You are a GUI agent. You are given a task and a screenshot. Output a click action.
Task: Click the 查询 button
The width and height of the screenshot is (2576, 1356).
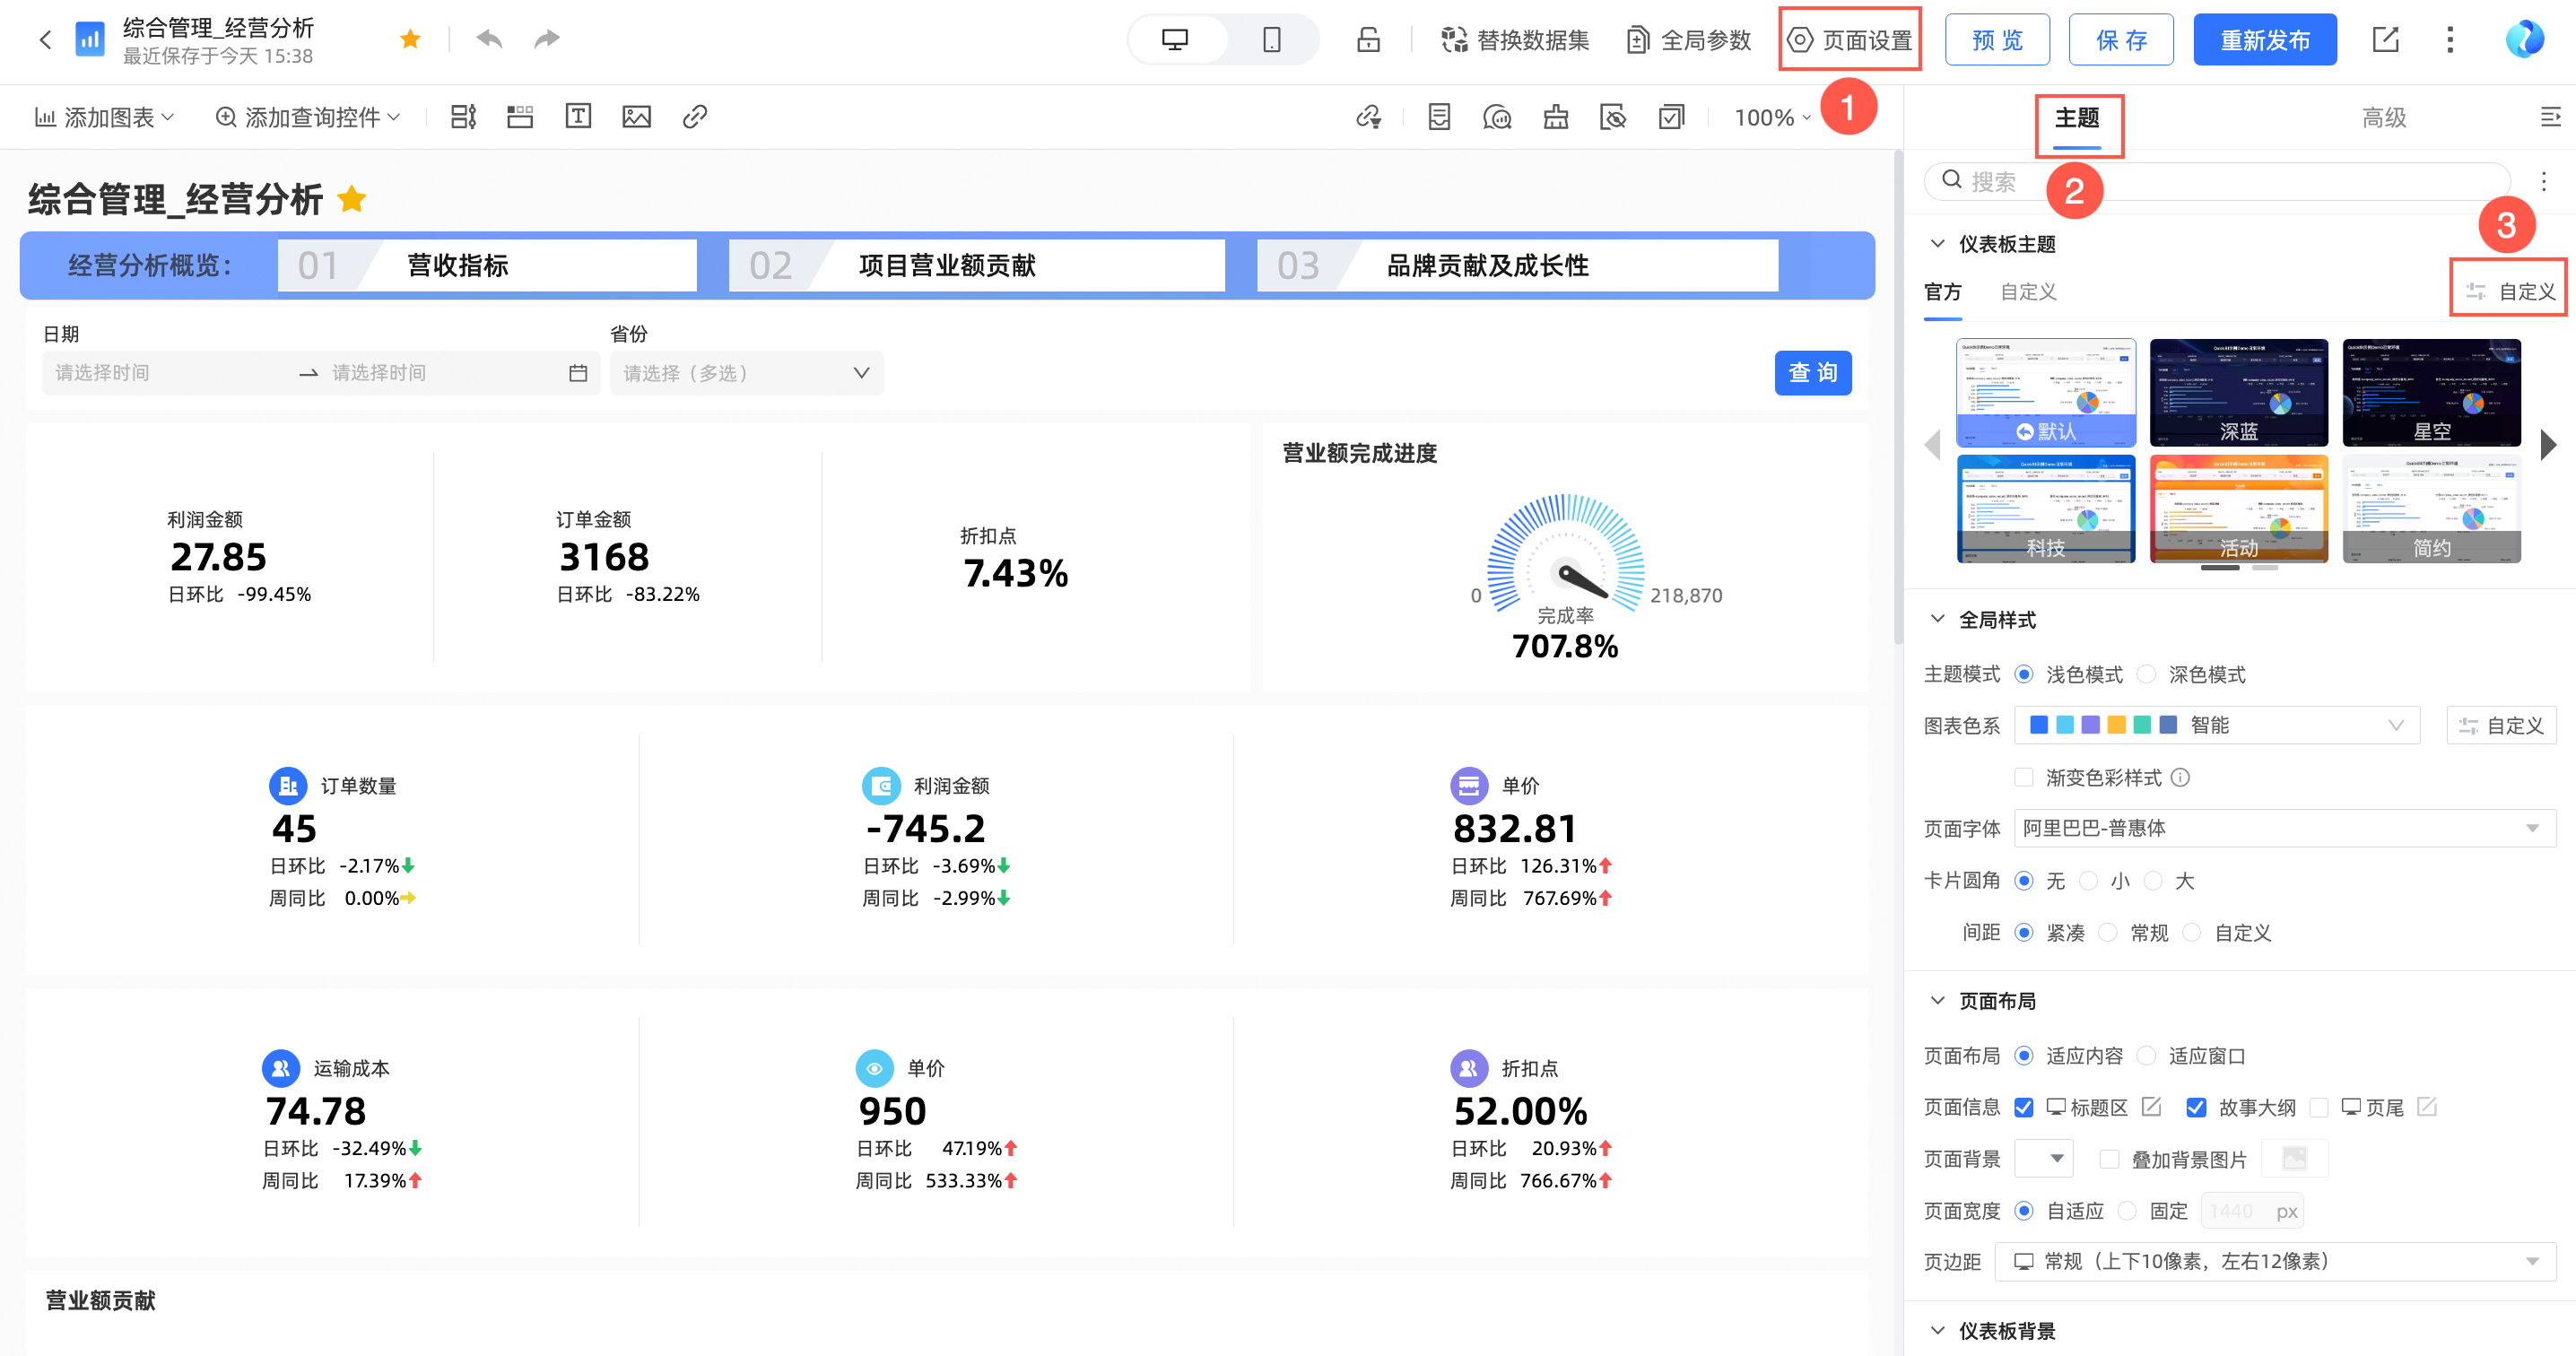coord(1812,373)
